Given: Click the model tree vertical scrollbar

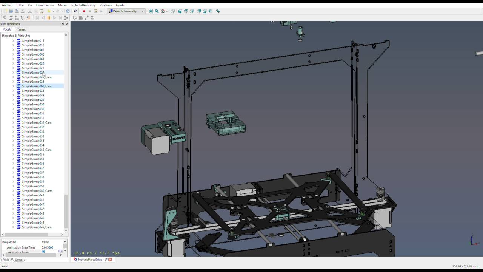Looking at the screenshot, I should [66, 212].
